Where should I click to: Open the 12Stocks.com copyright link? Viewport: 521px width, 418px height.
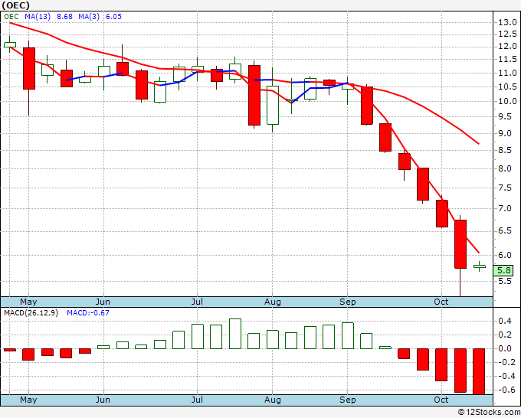click(489, 412)
